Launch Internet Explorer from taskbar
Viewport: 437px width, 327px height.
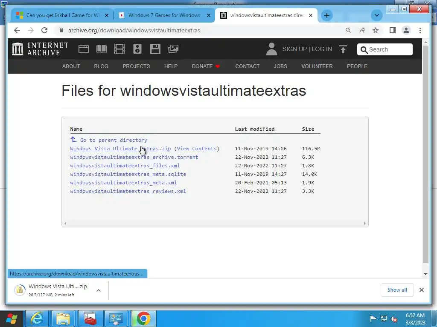(x=37, y=318)
